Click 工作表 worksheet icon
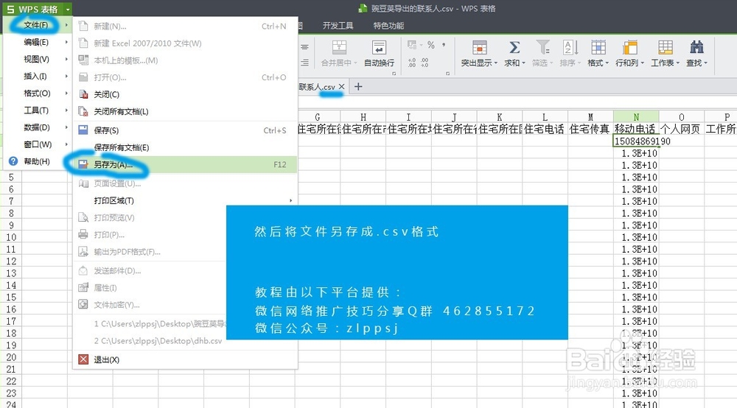The height and width of the screenshot is (408, 737). click(665, 47)
